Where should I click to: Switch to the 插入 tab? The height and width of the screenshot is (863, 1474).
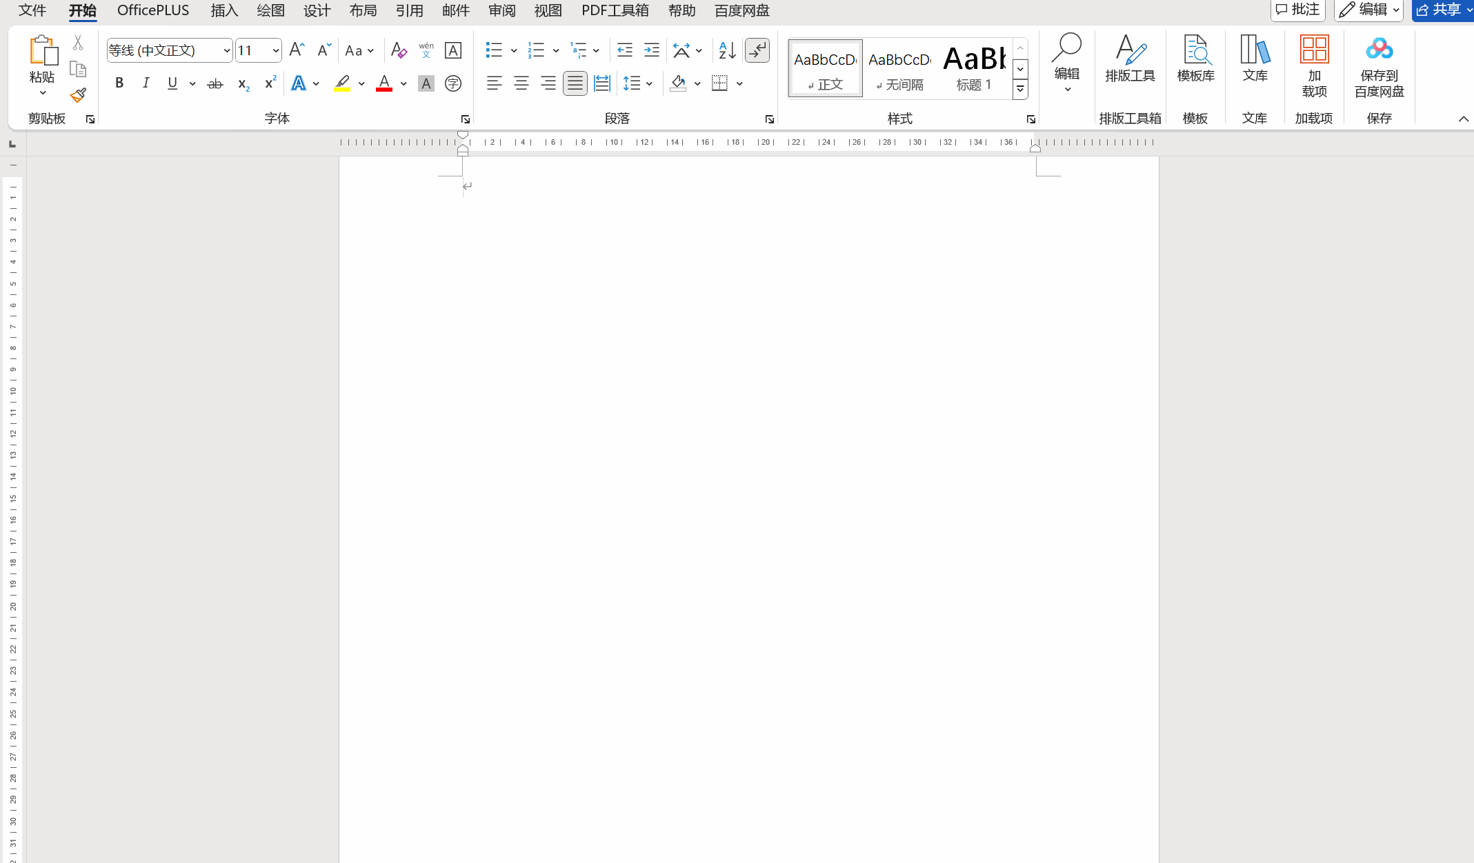[x=224, y=10]
